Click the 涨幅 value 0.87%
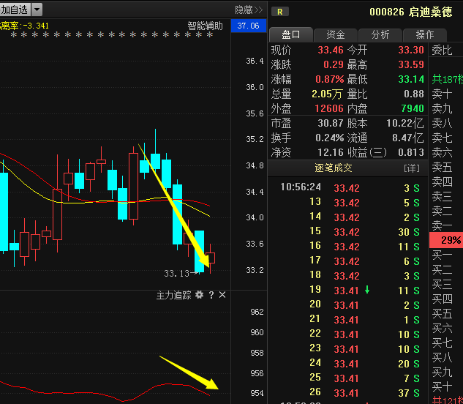This screenshot has height=404, width=463. (330, 79)
